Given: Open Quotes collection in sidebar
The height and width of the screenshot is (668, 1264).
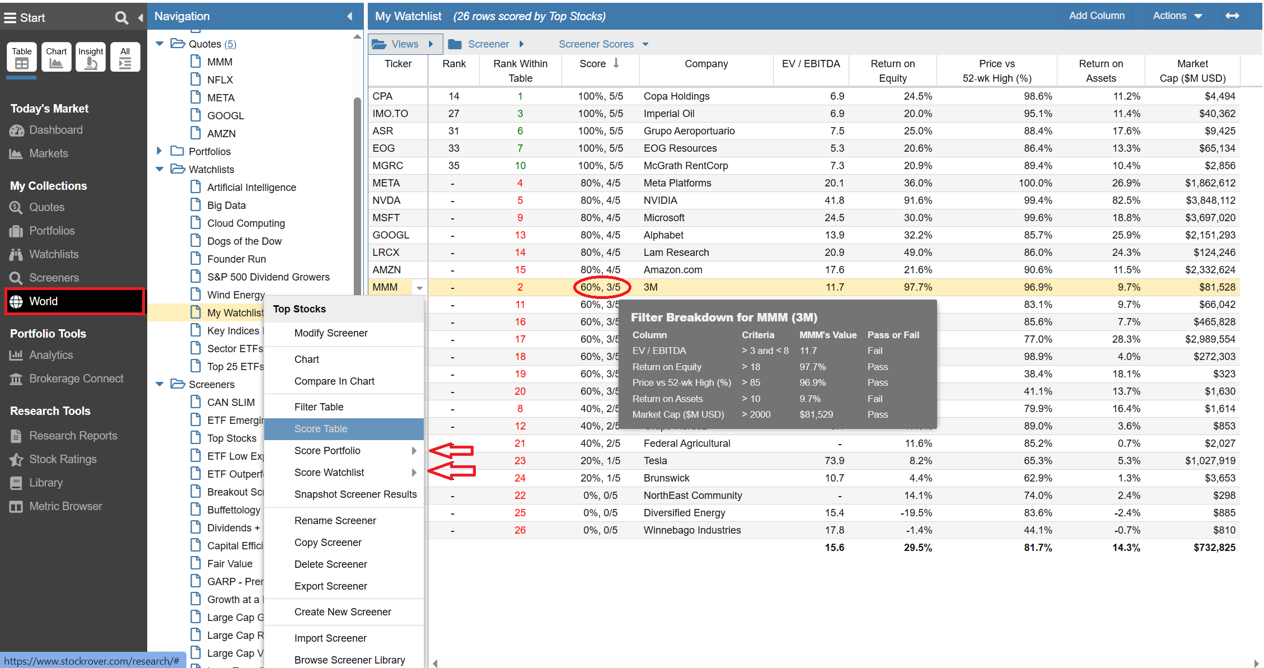Looking at the screenshot, I should 38,207.
